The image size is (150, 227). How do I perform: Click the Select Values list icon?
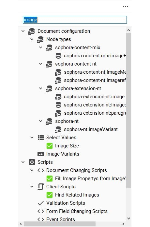41,138
